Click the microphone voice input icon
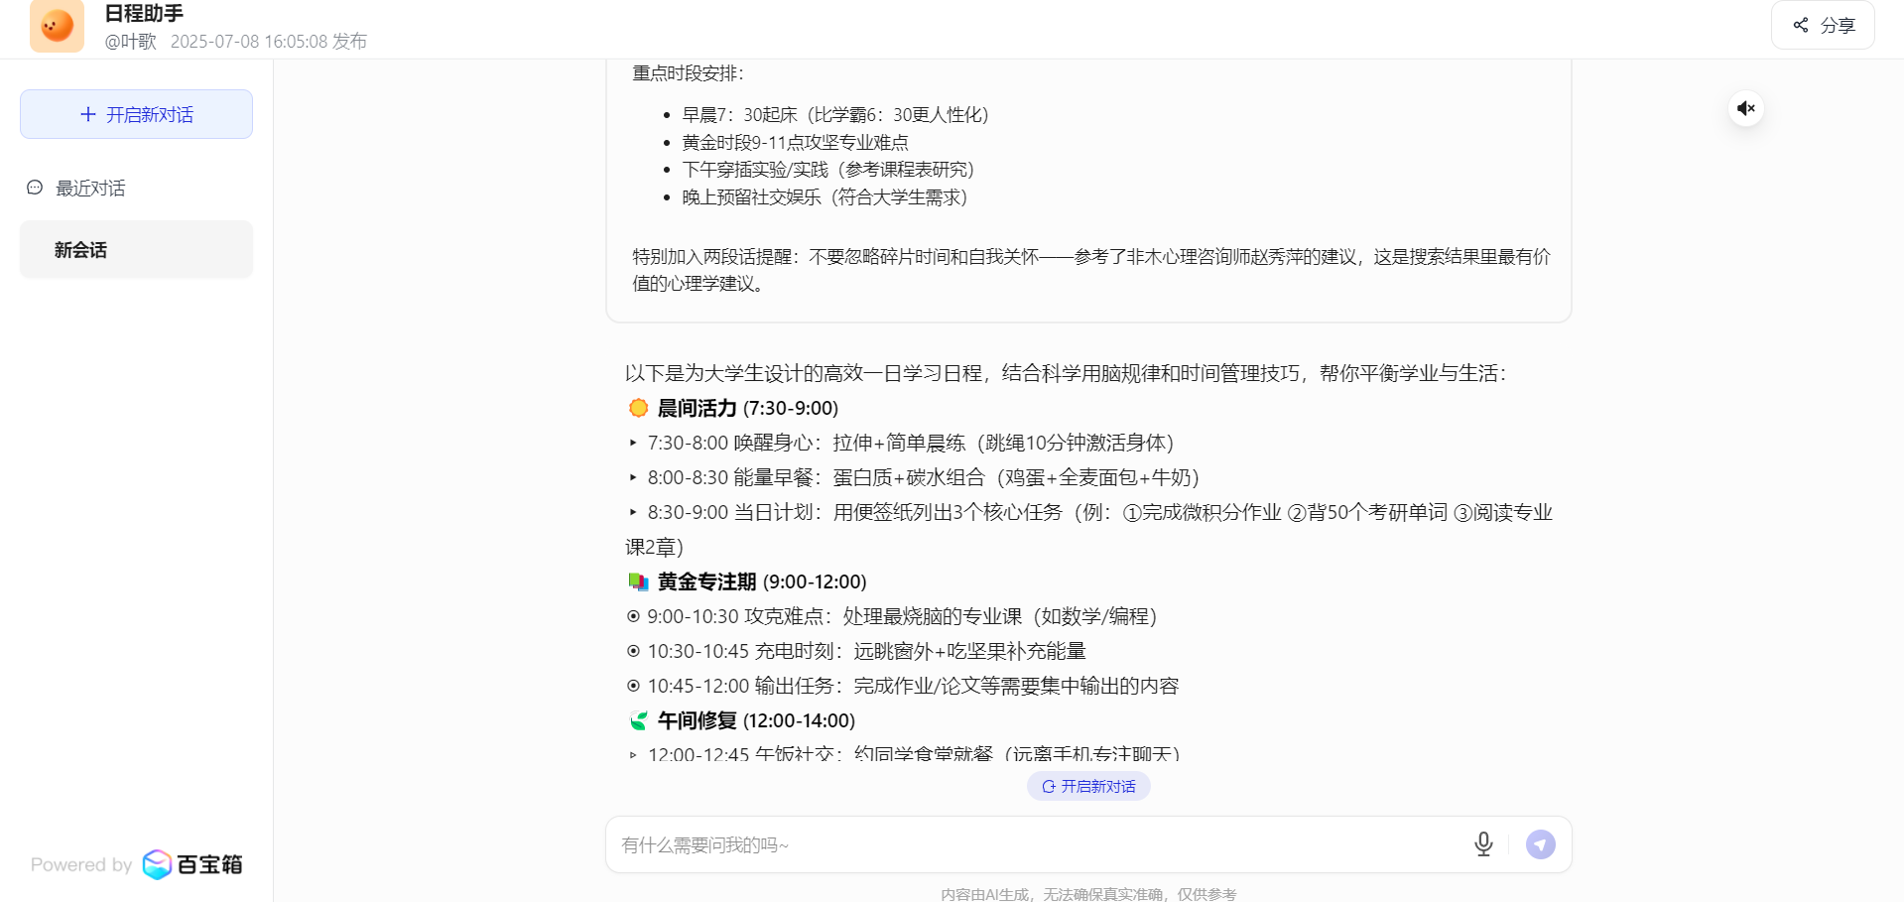 pyautogui.click(x=1483, y=844)
